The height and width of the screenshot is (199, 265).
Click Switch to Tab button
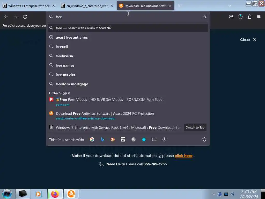tap(195, 127)
